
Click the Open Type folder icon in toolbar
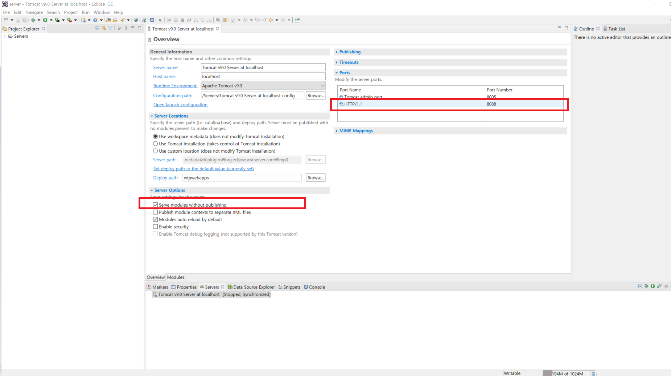tap(108, 20)
